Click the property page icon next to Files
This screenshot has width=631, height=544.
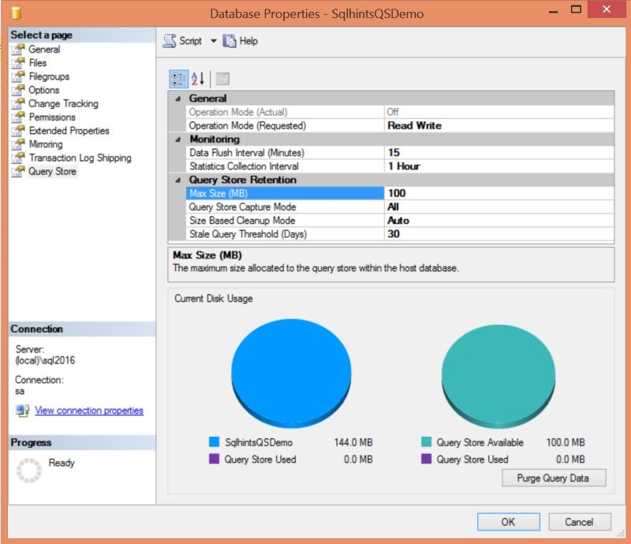click(18, 62)
